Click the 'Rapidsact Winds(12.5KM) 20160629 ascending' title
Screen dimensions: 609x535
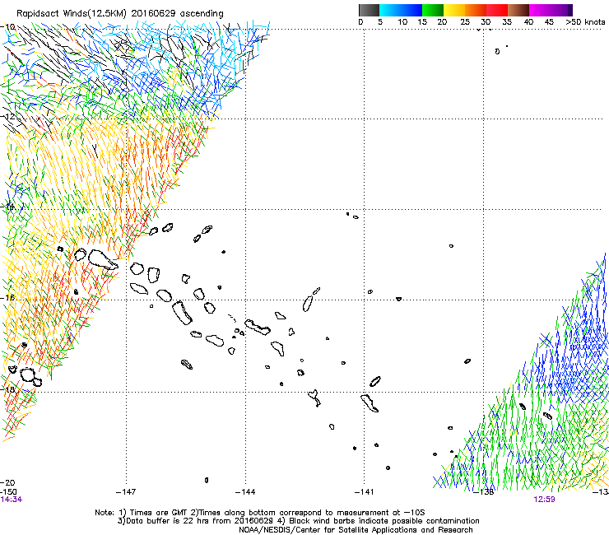[x=120, y=14]
